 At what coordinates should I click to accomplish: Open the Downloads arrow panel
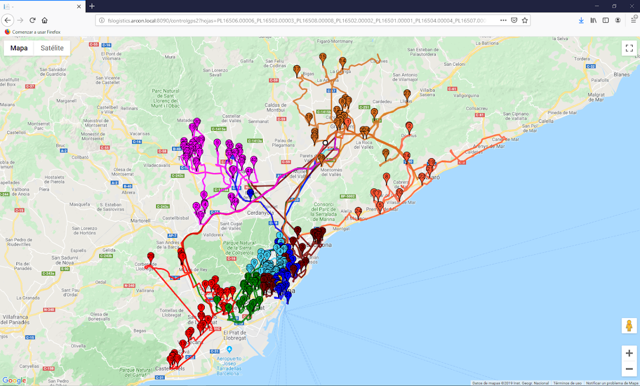(581, 20)
